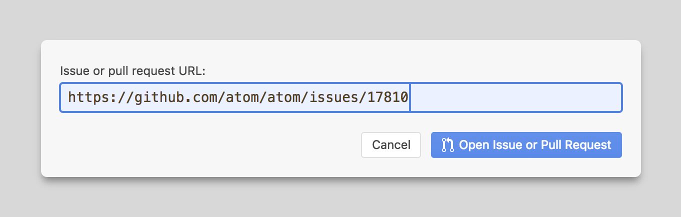
Task: Focus the issue or pull request URL field
Action: coord(341,97)
